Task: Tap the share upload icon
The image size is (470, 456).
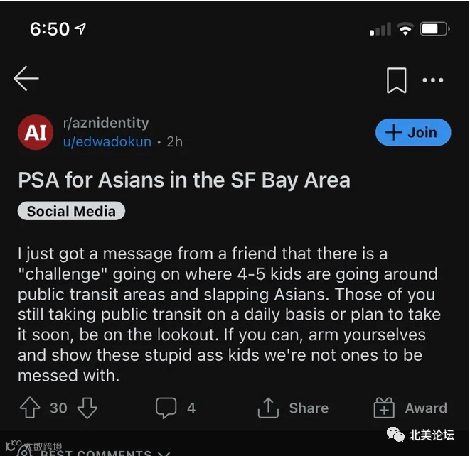Action: (x=268, y=408)
